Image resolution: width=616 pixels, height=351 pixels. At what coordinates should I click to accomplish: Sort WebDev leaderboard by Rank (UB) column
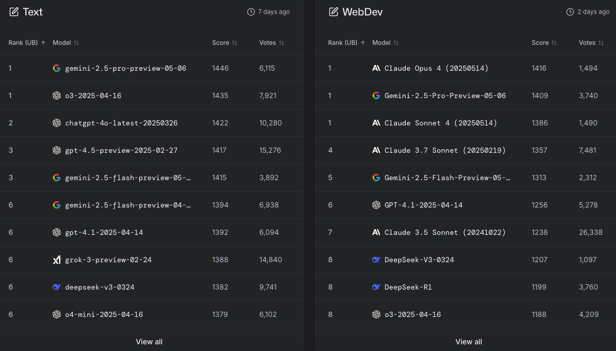tap(346, 42)
